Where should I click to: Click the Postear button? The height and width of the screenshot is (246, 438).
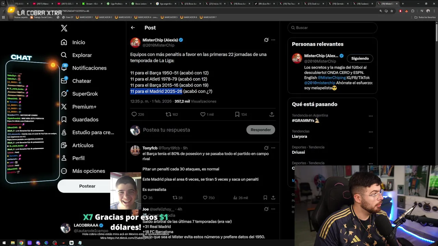(87, 186)
